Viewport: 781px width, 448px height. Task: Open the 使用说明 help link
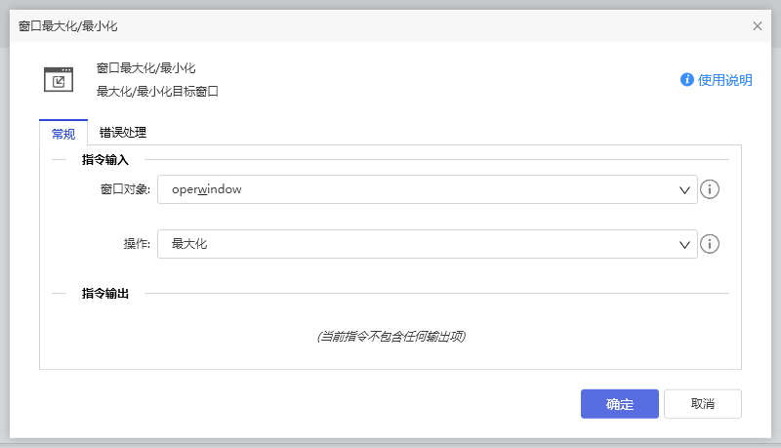[725, 80]
